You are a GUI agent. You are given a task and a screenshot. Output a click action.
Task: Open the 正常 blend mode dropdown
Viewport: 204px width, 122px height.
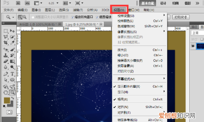pyautogui.click(x=197, y=33)
